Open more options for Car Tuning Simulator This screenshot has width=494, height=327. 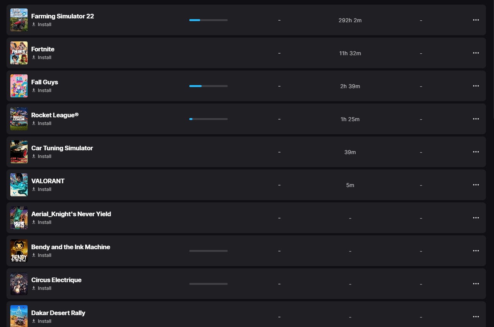coord(476,152)
